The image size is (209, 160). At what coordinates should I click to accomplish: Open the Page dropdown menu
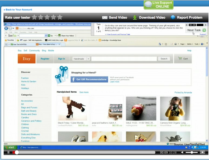point(183,44)
